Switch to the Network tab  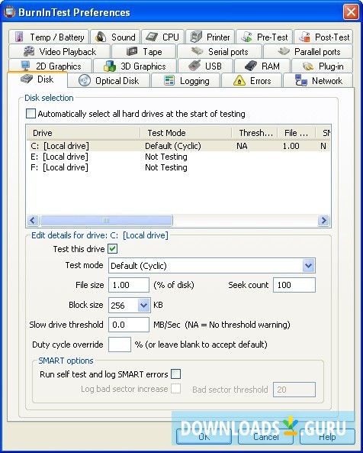318,81
